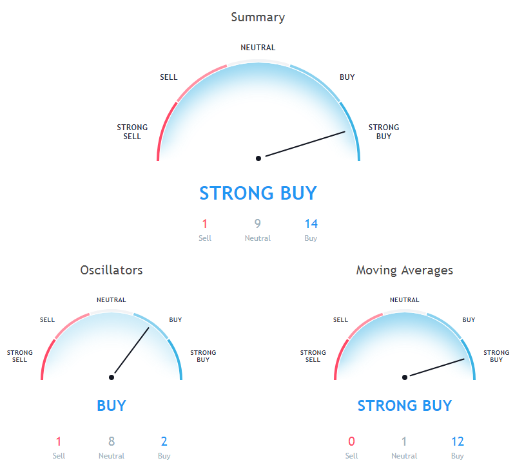Click the SELL label on Oscillators gauge
This screenshot has height=465, width=515.
[x=47, y=319]
